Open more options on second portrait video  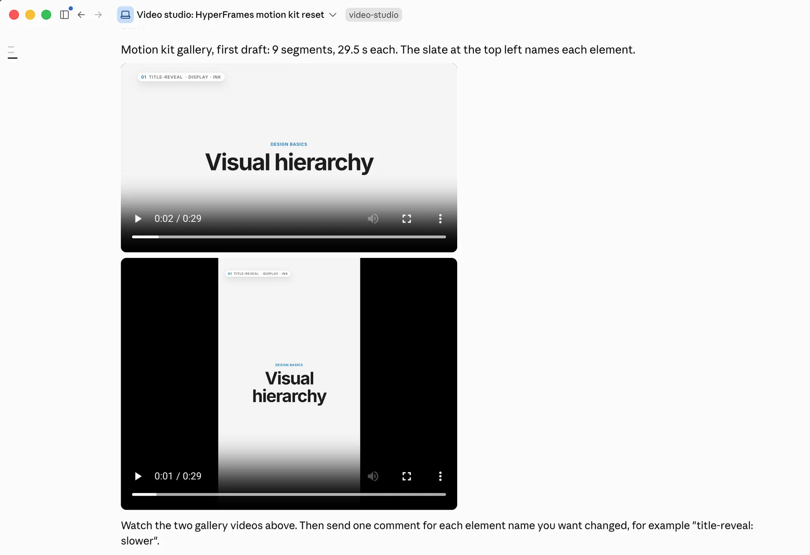point(440,476)
